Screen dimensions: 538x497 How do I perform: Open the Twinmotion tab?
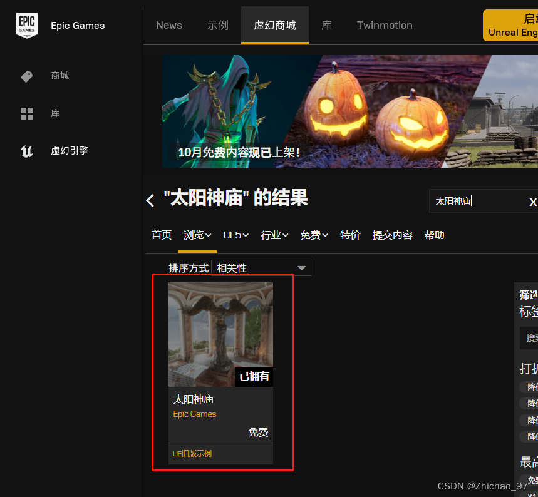385,25
